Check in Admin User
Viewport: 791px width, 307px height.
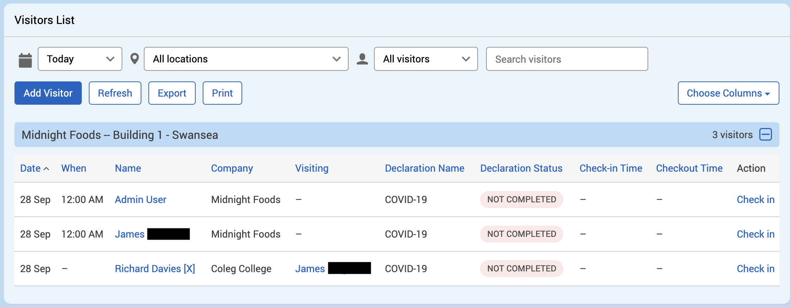point(755,199)
